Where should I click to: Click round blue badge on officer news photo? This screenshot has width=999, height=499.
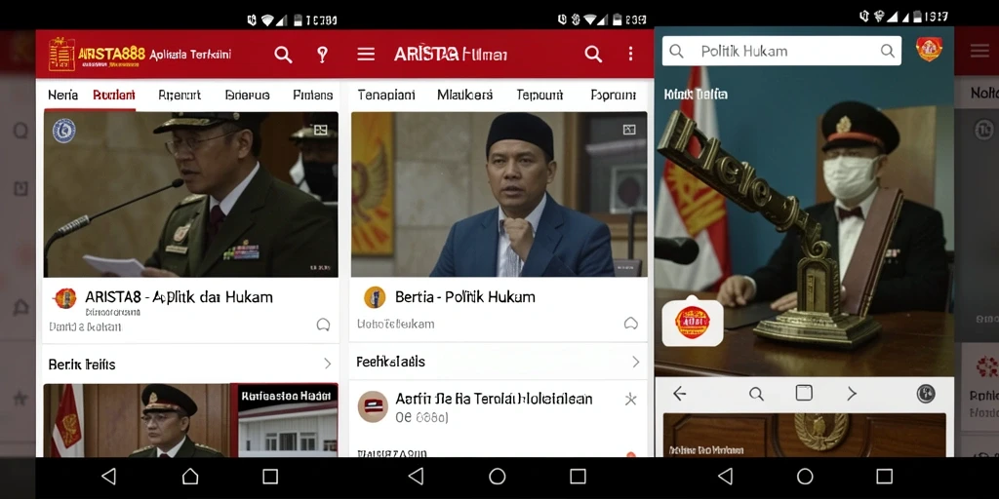(63, 131)
